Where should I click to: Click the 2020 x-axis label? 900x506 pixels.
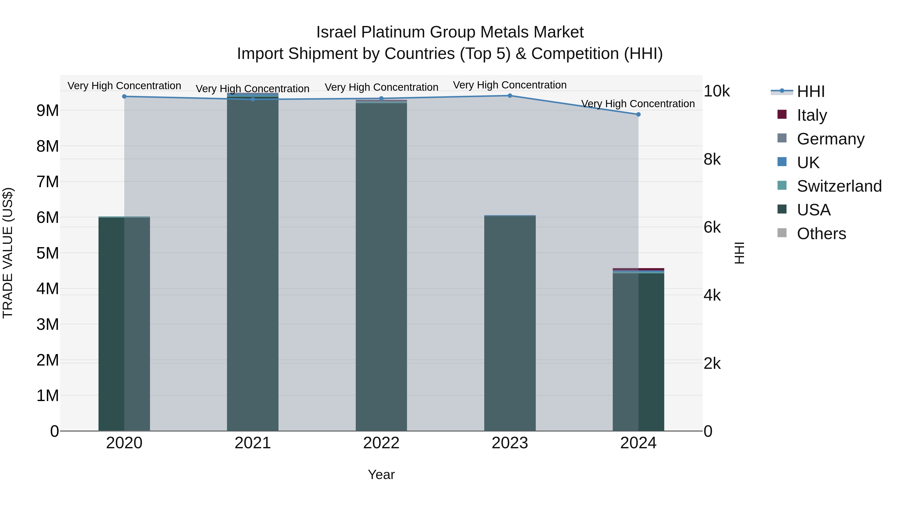[124, 443]
